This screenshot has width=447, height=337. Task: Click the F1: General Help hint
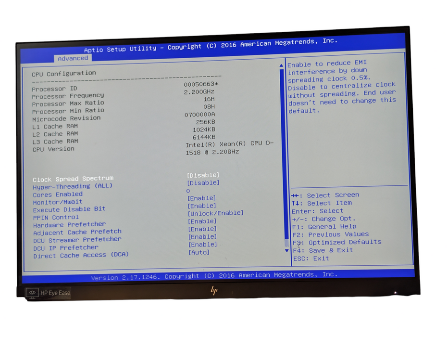pos(324,226)
